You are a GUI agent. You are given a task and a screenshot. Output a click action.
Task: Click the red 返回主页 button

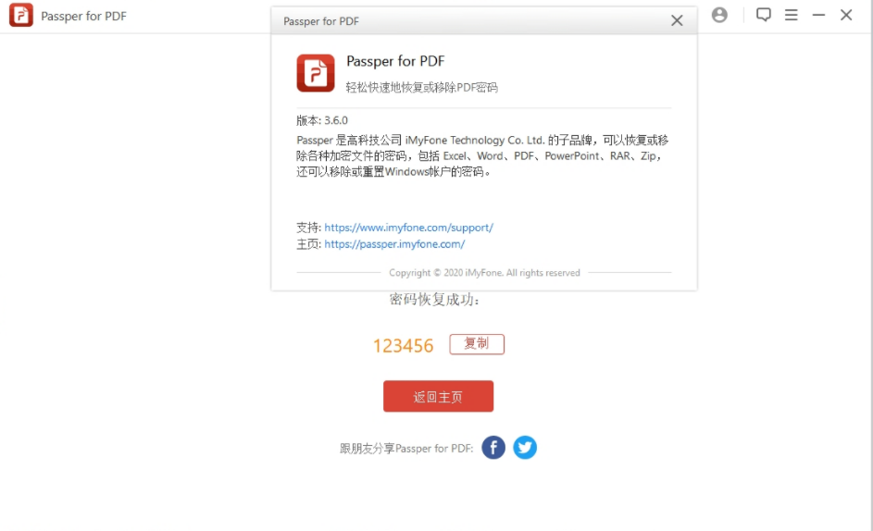point(438,396)
